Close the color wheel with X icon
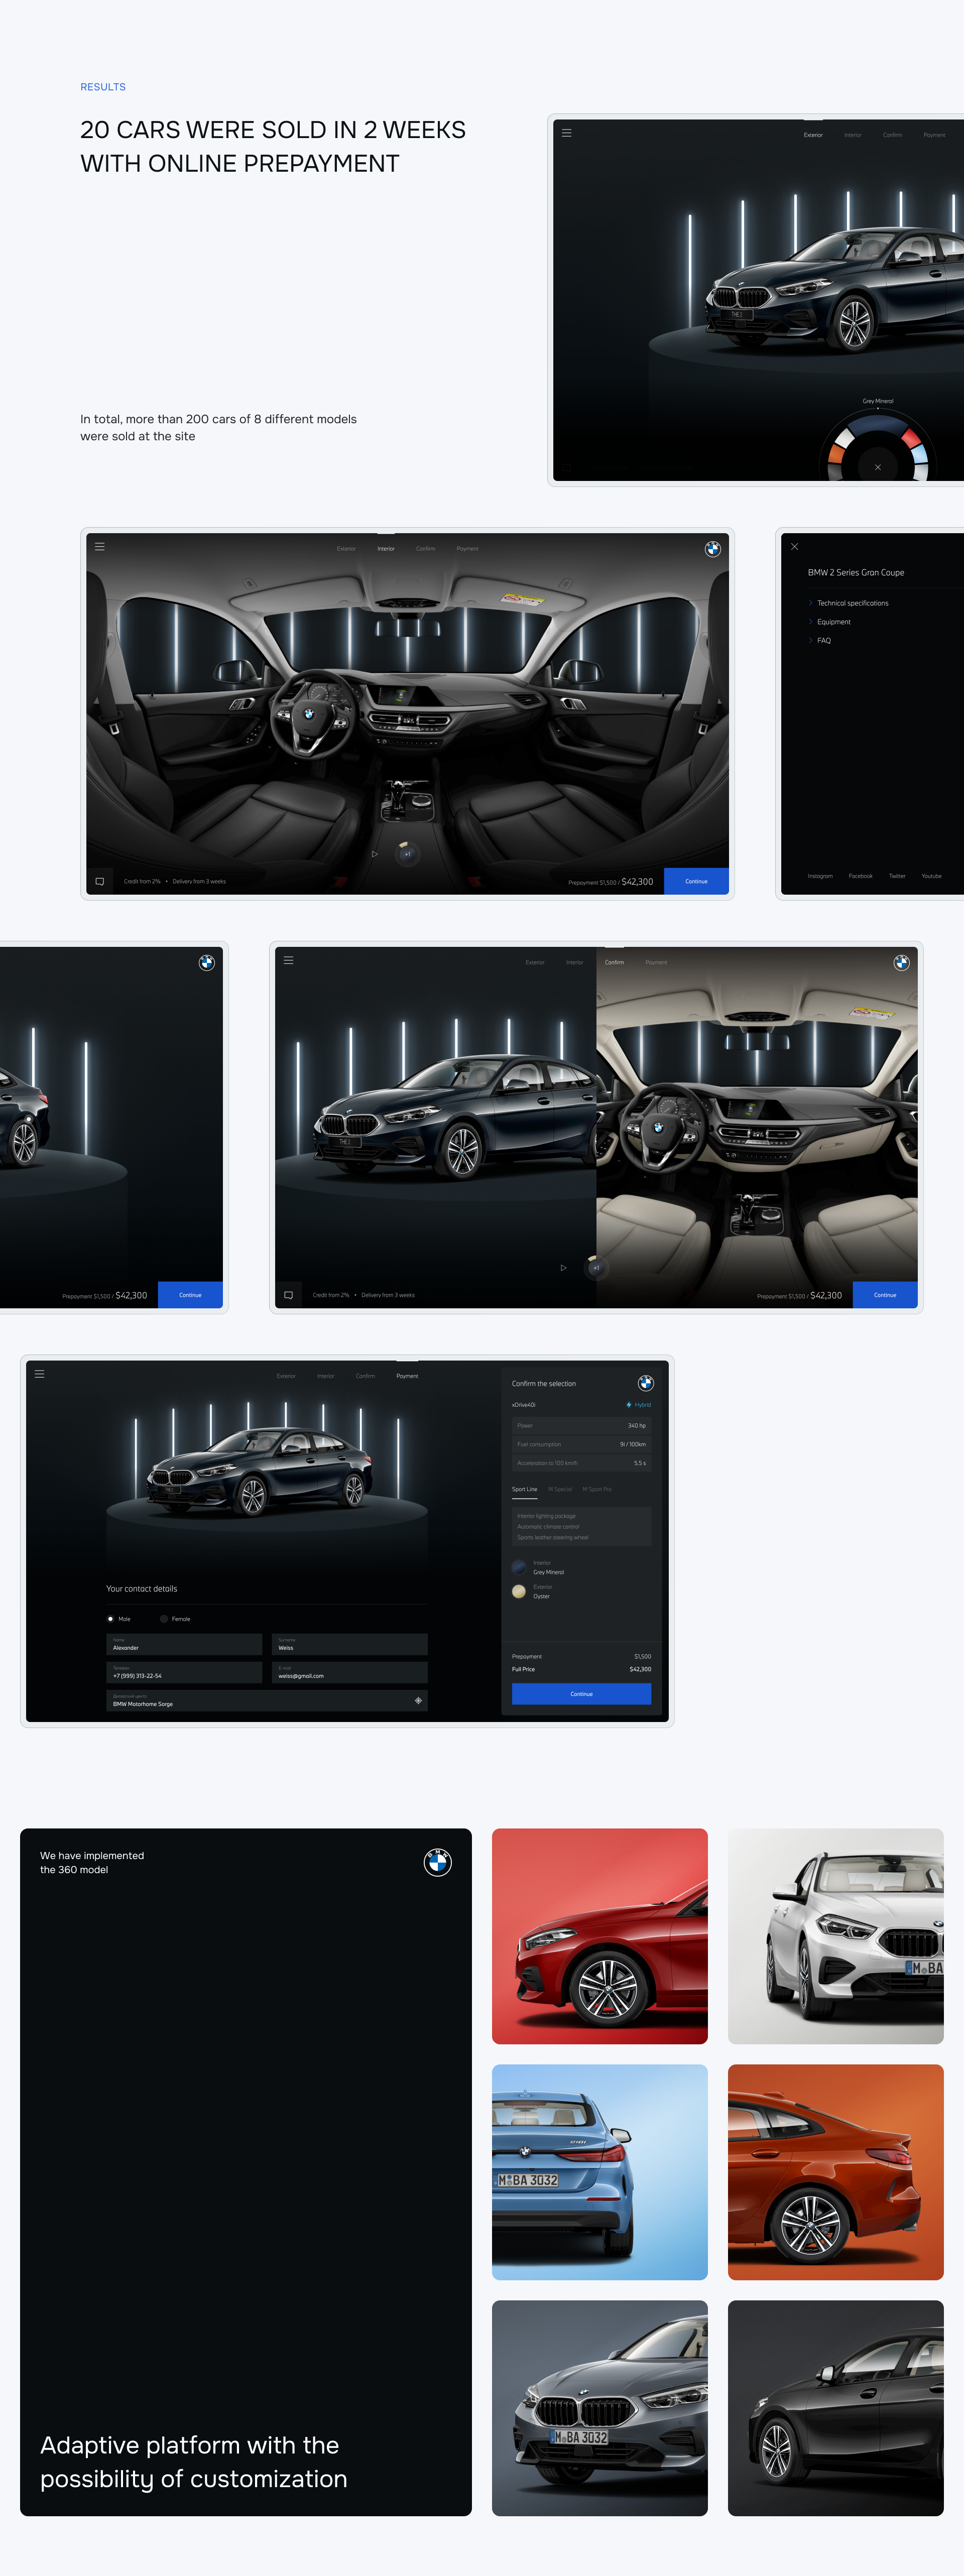 pyautogui.click(x=877, y=467)
